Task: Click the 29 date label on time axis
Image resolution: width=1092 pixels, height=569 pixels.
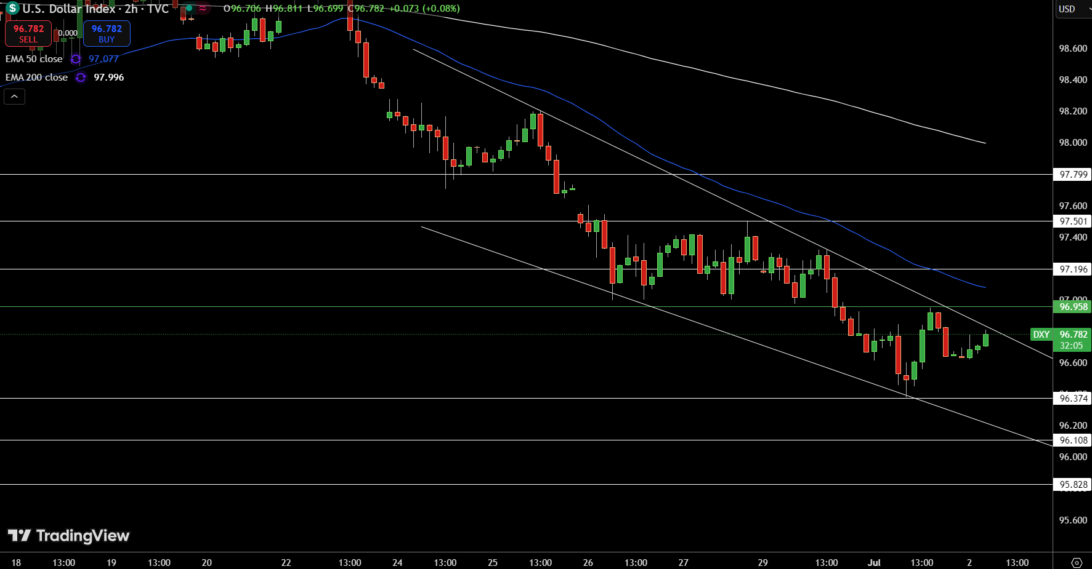Action: [x=763, y=562]
